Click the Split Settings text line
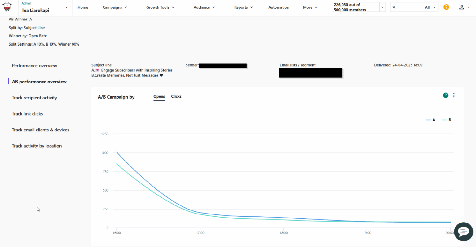The image size is (476, 247). point(44,44)
